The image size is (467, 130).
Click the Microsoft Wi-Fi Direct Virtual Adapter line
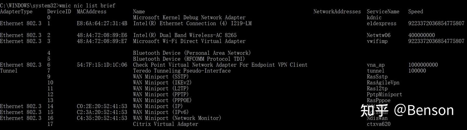click(189, 41)
